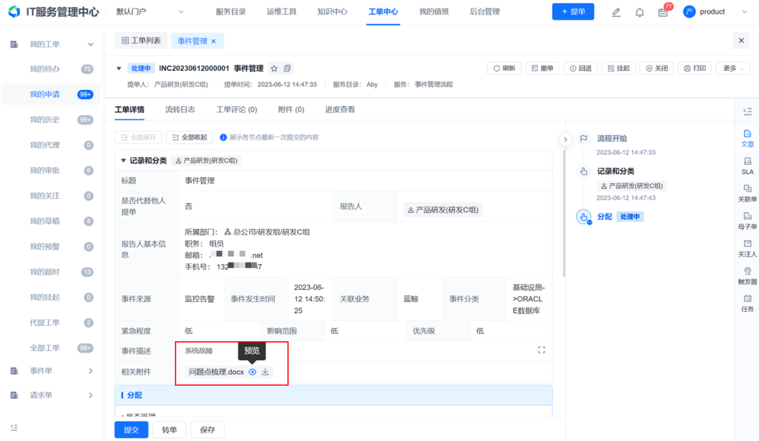Switch to 流转日志 tab
The width and height of the screenshot is (759, 441).
tap(180, 110)
